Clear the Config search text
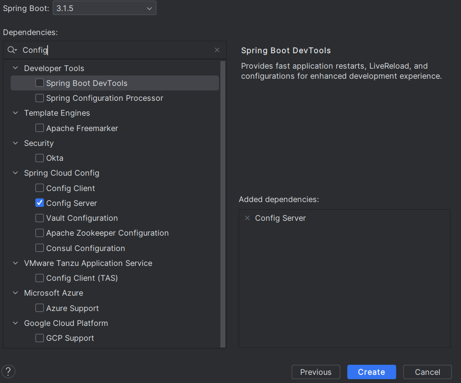The height and width of the screenshot is (383, 461). (x=217, y=50)
